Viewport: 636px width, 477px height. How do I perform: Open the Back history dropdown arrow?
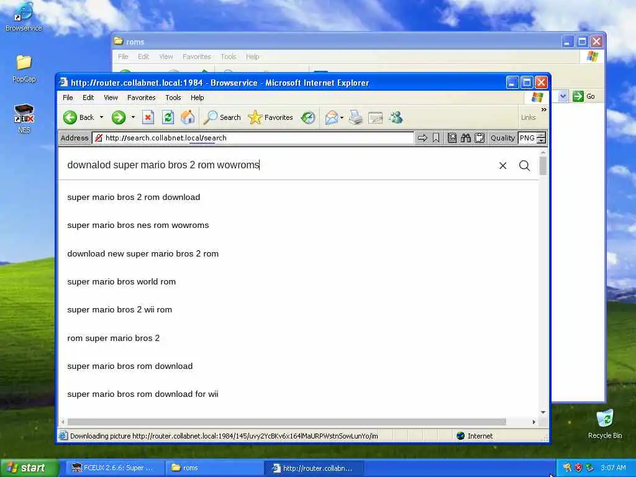[101, 117]
